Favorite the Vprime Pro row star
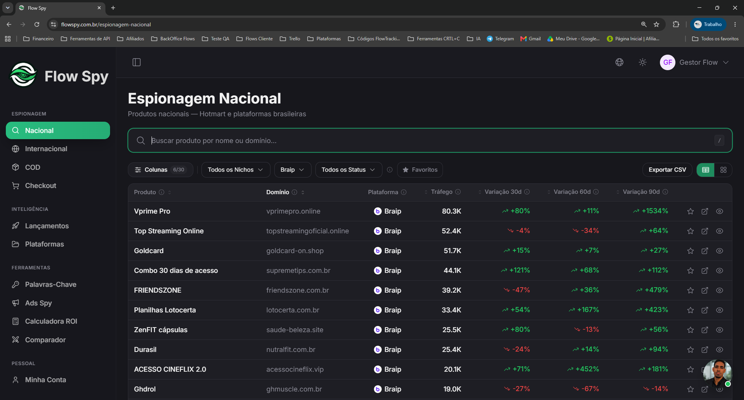 pyautogui.click(x=691, y=211)
